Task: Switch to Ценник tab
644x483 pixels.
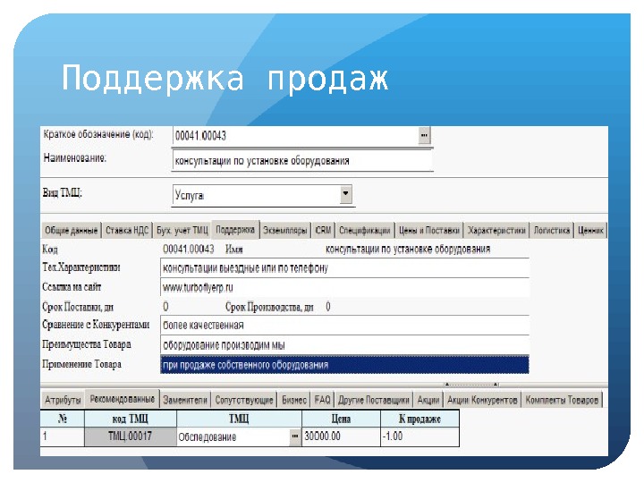Action: click(590, 231)
